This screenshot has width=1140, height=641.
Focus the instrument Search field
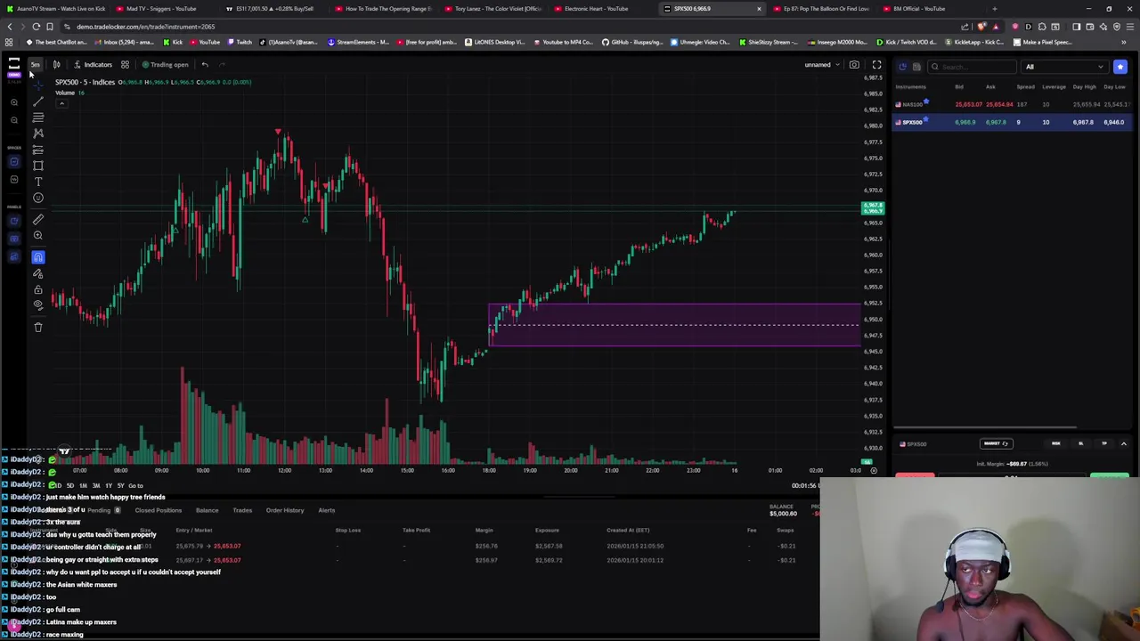tap(973, 67)
